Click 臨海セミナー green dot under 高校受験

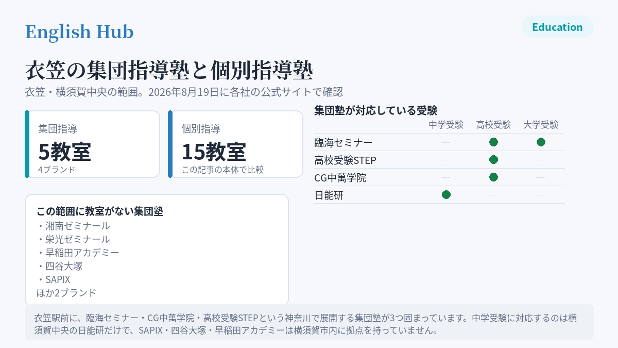pos(493,142)
